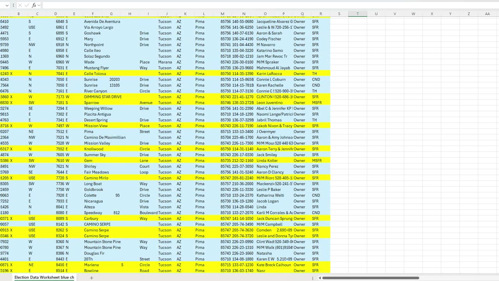Click the 'Goldbrook' cell

pos(94,190)
